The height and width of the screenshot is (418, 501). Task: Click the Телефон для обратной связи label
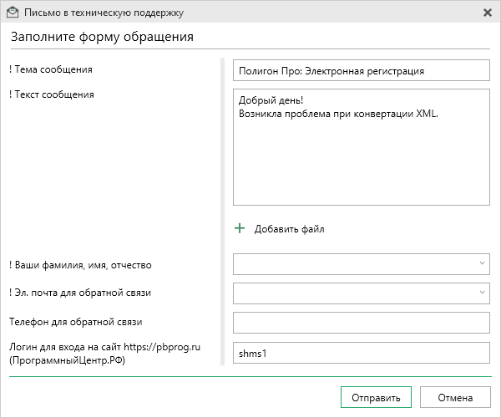(76, 322)
